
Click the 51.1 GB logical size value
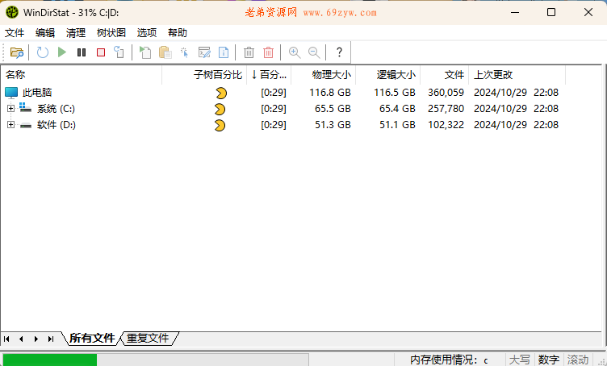398,125
